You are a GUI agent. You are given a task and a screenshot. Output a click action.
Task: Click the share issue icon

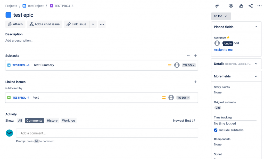(251, 6)
